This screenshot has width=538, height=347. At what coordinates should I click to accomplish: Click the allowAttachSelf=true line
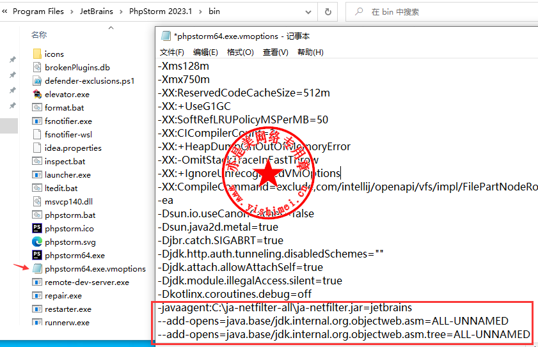(x=240, y=266)
